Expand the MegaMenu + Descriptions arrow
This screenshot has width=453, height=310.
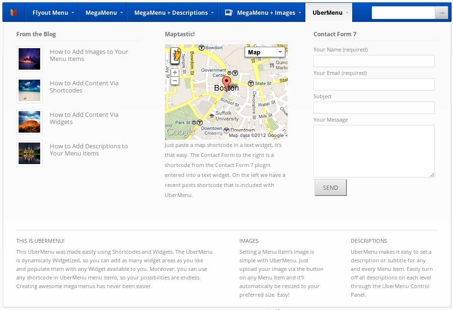212,13
